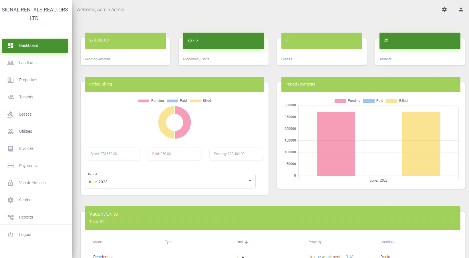469x258 pixels.
Task: Sort vacant units by Unit column
Action: (x=242, y=242)
